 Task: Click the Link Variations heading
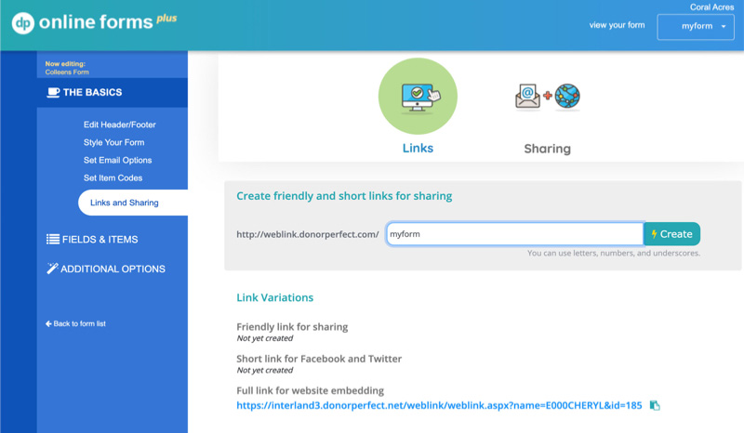pyautogui.click(x=274, y=297)
